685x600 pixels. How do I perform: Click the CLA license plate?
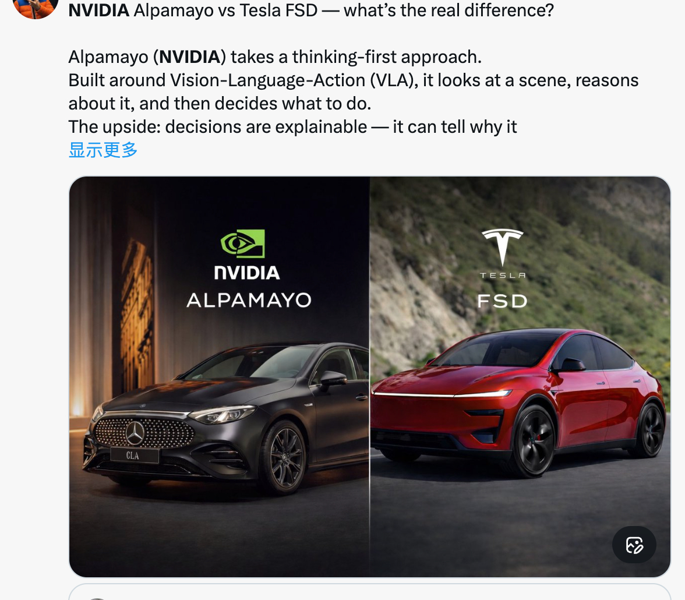pos(134,456)
